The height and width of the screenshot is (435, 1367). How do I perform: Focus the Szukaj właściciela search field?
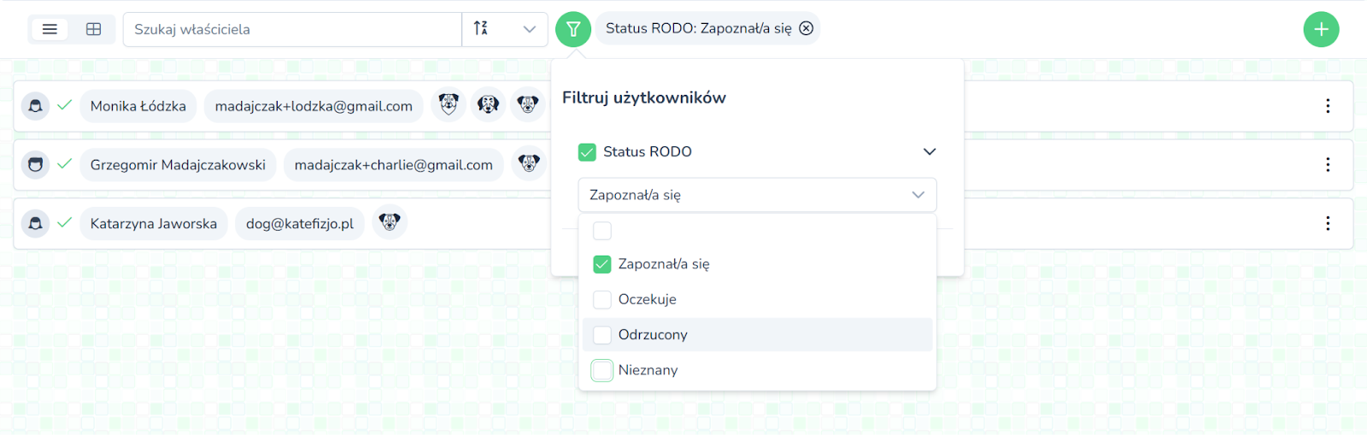pos(292,29)
